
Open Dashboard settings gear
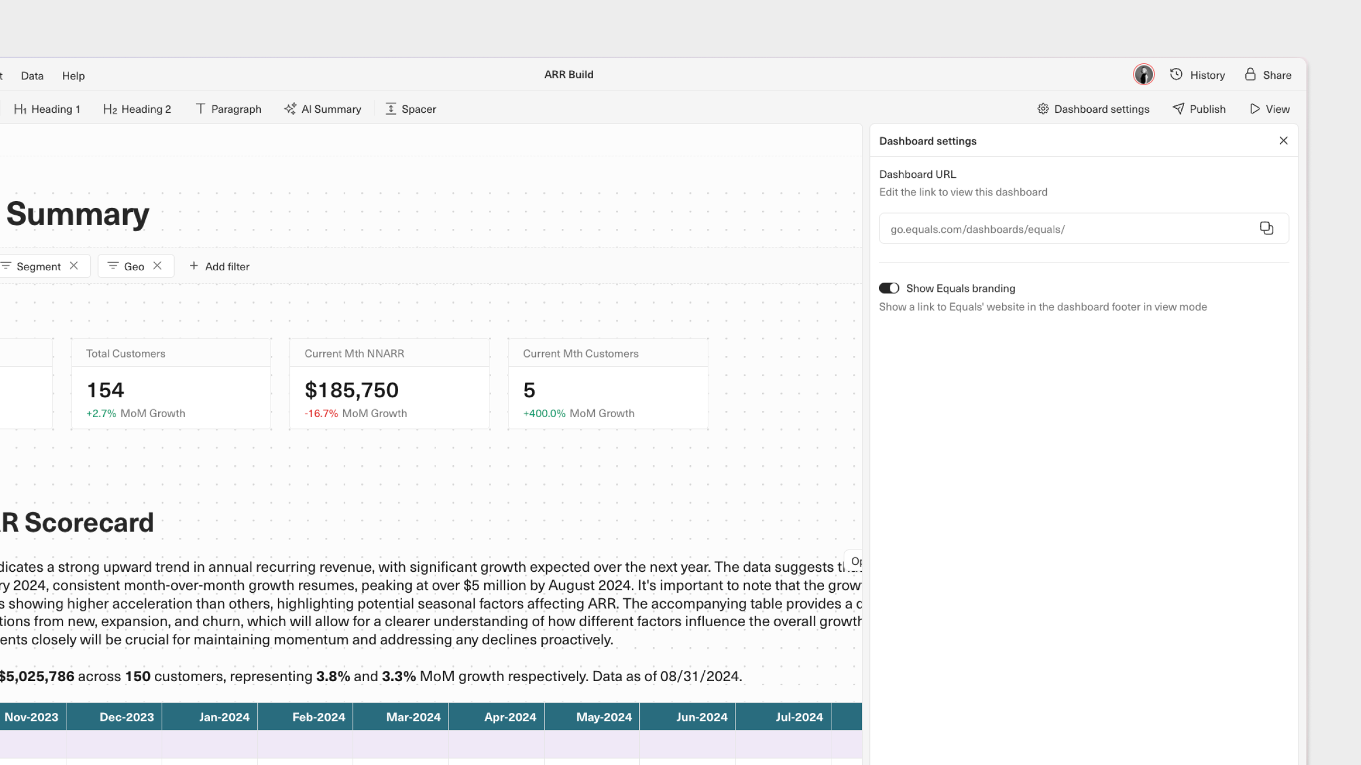(1093, 109)
